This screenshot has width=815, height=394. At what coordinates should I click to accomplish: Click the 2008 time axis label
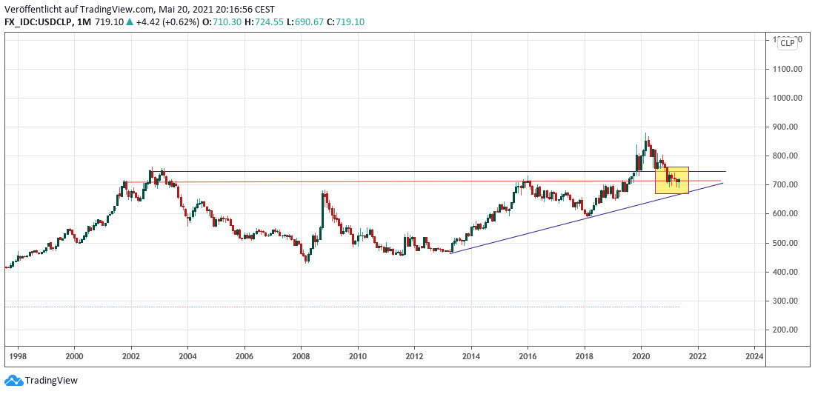coord(301,356)
